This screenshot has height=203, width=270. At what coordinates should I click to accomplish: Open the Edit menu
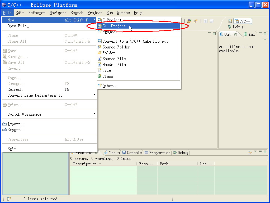point(20,13)
